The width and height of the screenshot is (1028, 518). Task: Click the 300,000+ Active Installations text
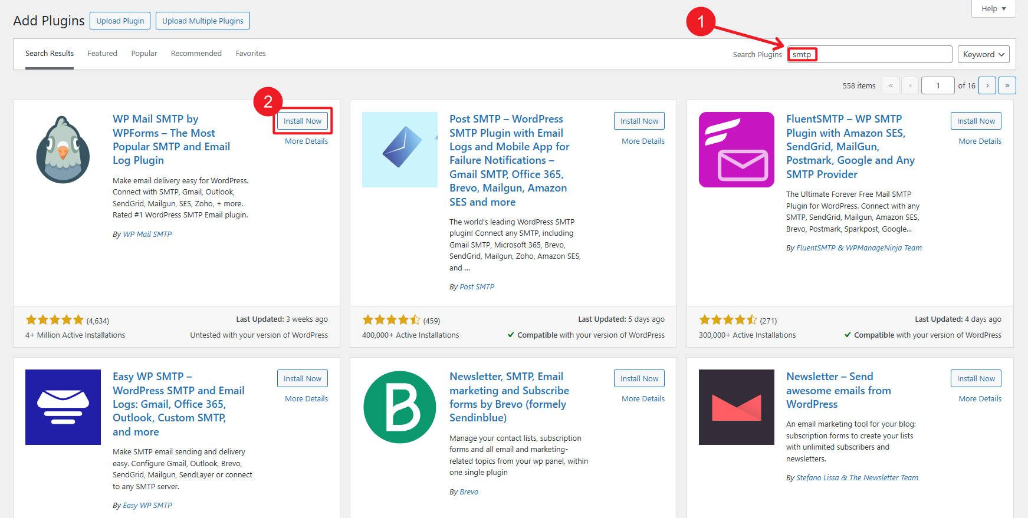(747, 335)
